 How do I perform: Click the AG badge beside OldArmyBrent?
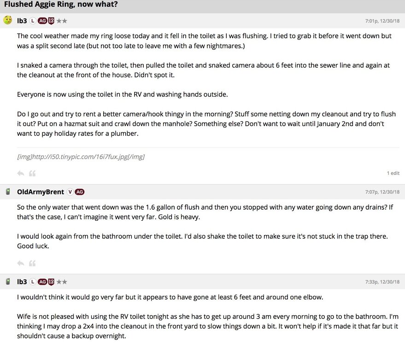[x=80, y=192]
